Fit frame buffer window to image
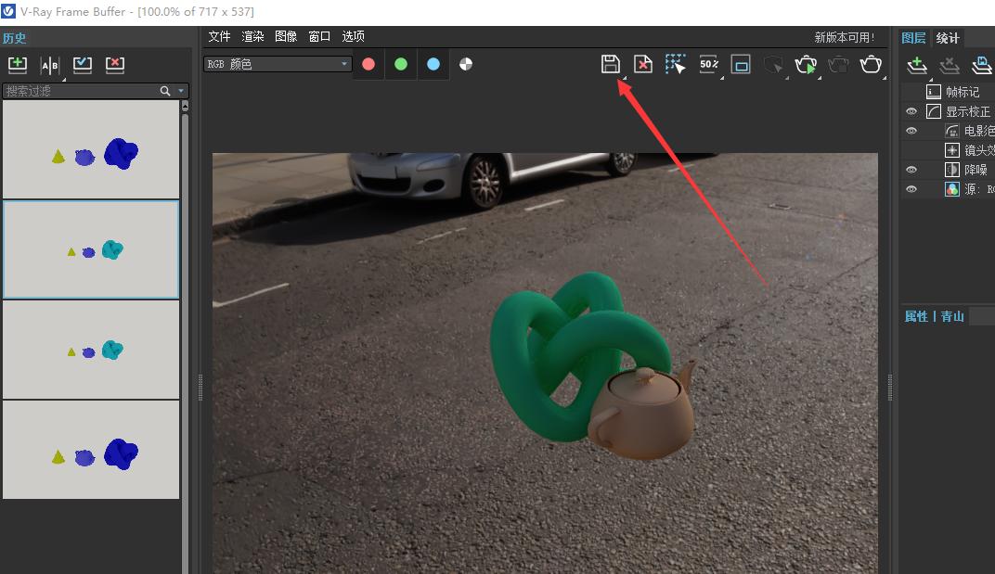Screen dimensions: 995x574 click(742, 64)
